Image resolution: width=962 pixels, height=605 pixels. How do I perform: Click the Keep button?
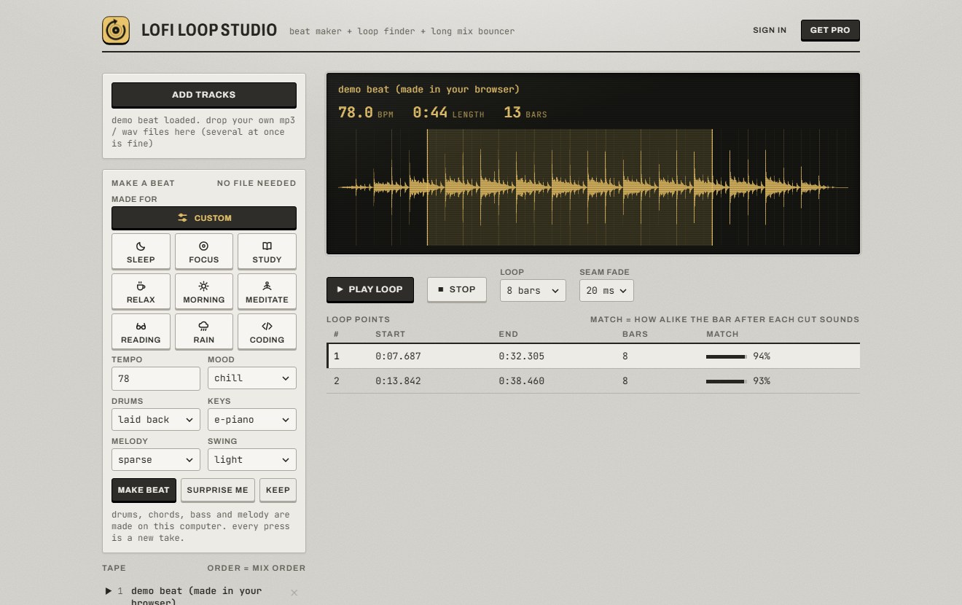[x=278, y=490]
